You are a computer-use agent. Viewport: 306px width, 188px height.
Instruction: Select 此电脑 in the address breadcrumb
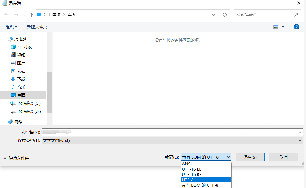pos(55,15)
